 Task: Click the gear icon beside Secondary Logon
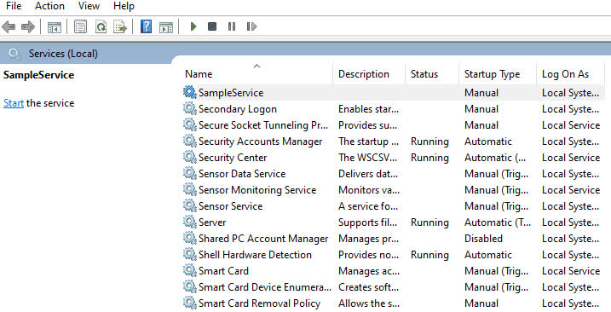click(190, 109)
